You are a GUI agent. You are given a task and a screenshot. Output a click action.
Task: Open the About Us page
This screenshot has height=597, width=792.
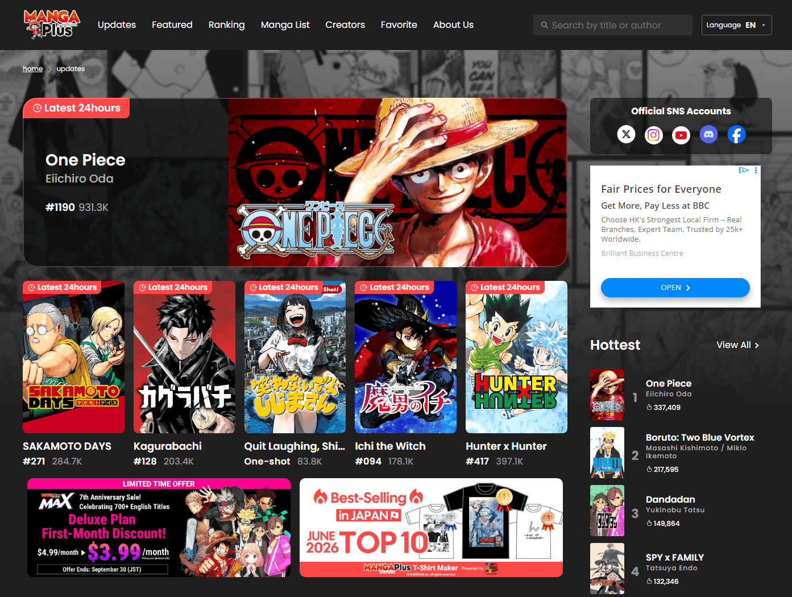[453, 25]
